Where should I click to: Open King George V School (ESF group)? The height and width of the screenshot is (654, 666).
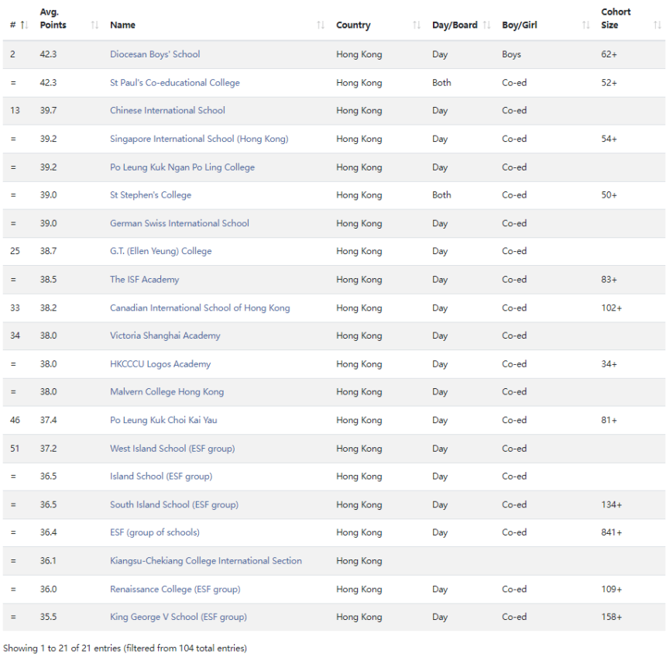[x=178, y=617]
